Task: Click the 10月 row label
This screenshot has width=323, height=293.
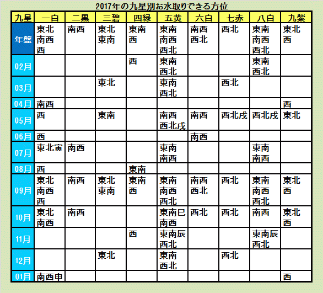Action: coord(23,217)
